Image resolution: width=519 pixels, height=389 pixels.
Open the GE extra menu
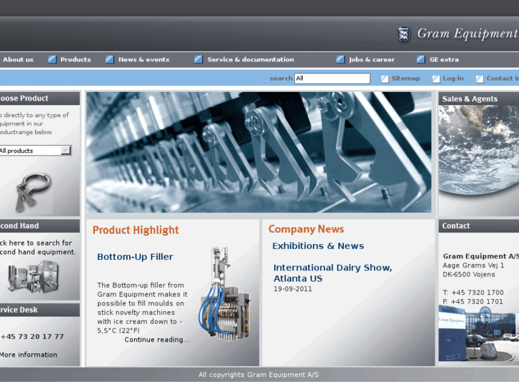tap(444, 59)
